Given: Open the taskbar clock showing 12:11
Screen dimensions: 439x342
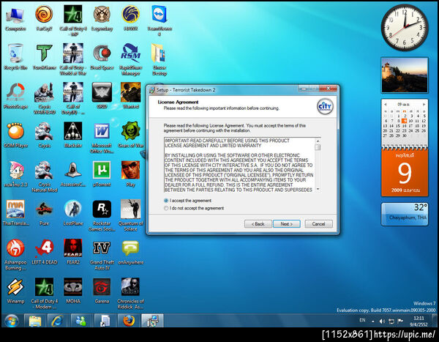Looking at the screenshot, I should click(x=419, y=321).
